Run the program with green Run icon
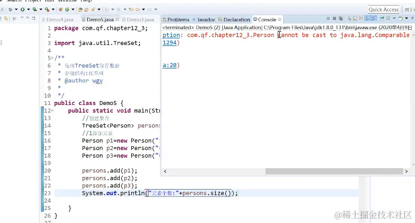415x223 pixels. tap(22, 9)
